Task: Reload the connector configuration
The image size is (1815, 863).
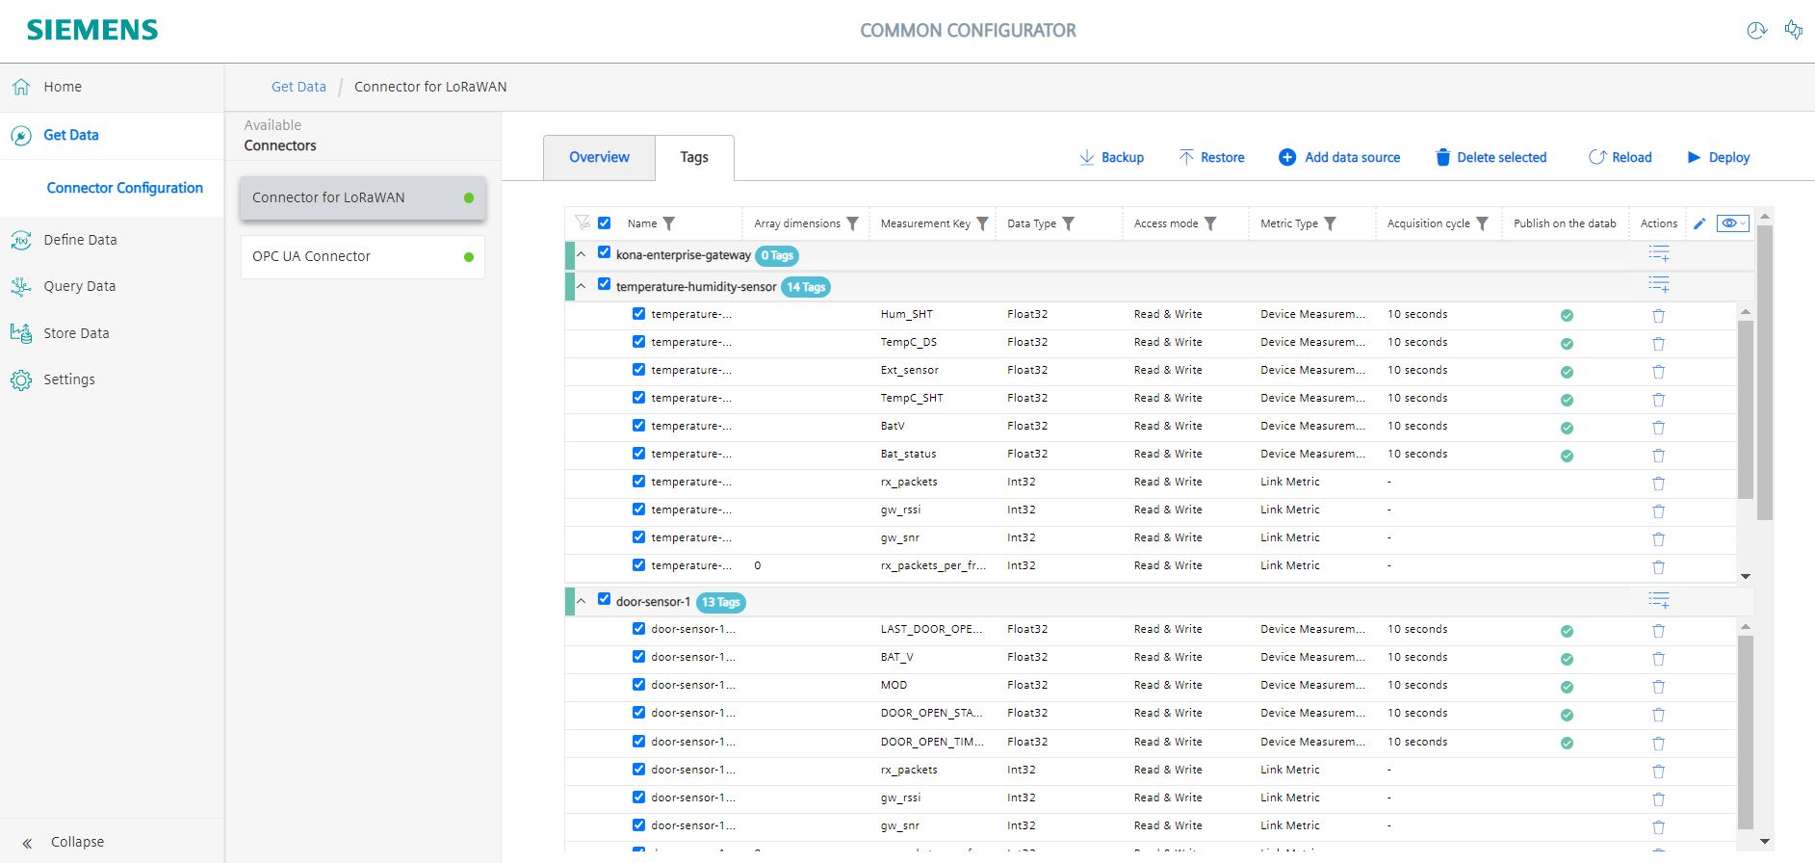Action: tap(1620, 157)
